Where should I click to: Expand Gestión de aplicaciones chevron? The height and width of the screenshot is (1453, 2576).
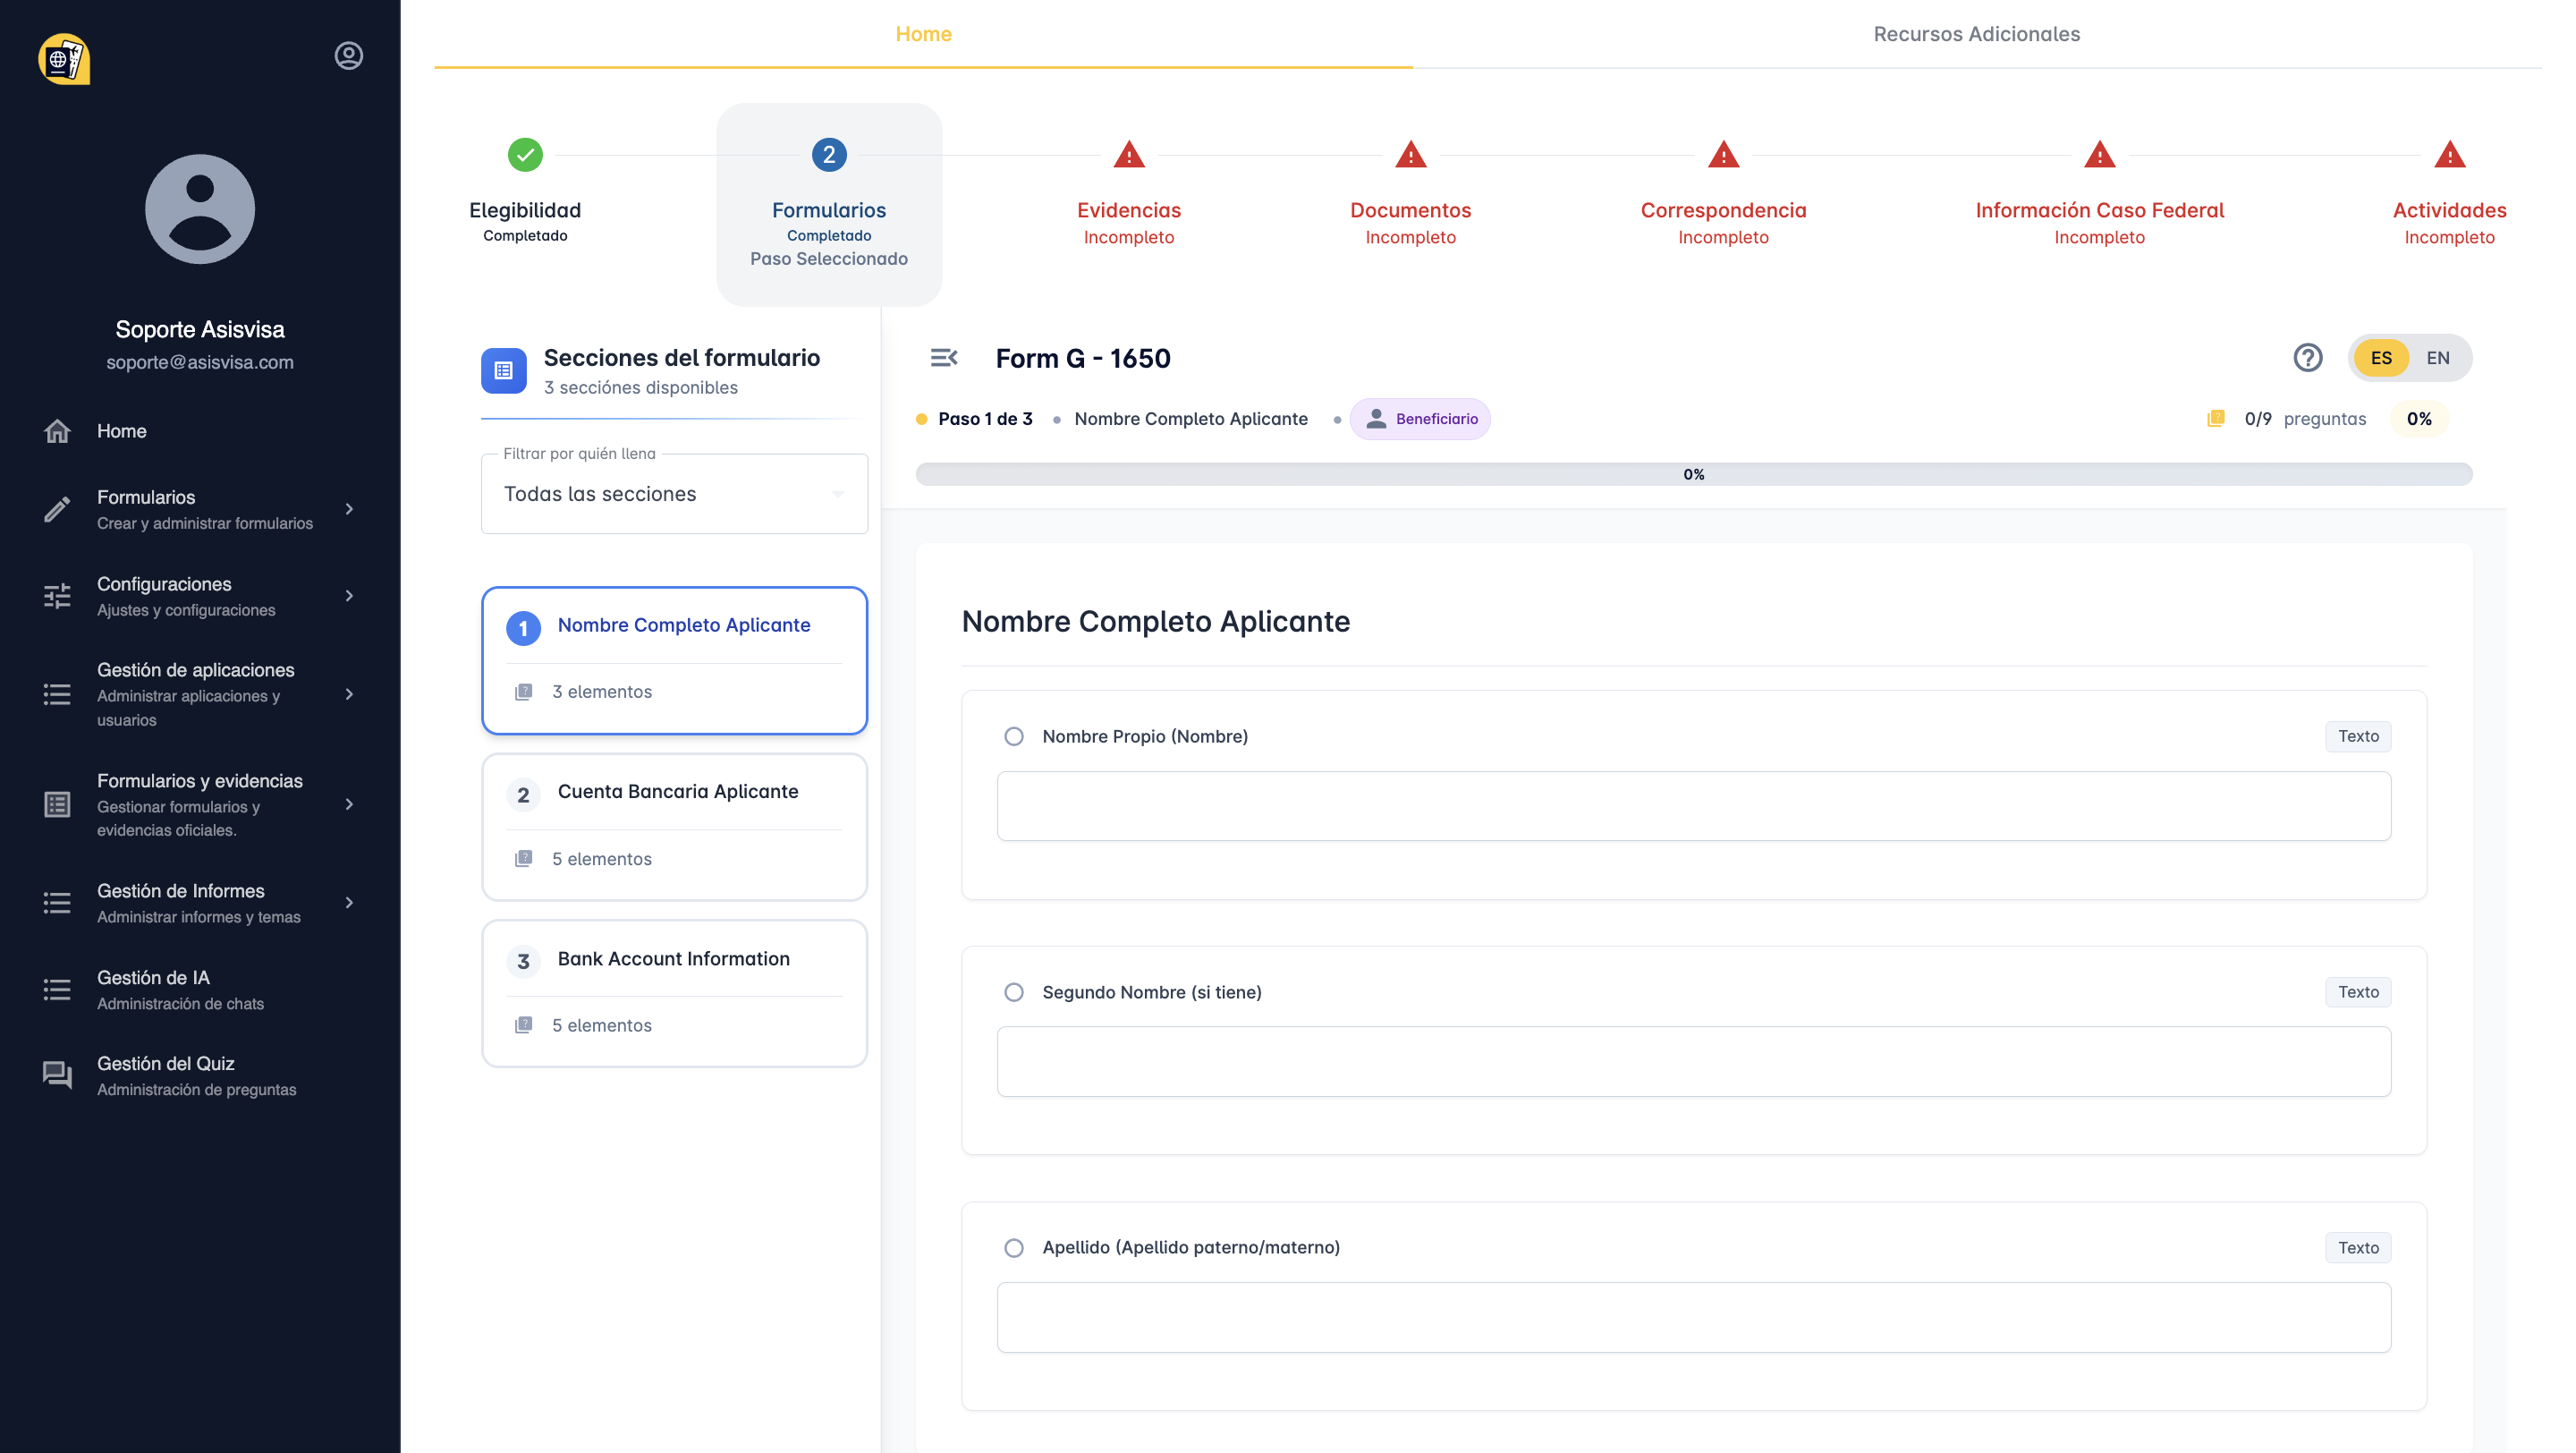point(349,694)
